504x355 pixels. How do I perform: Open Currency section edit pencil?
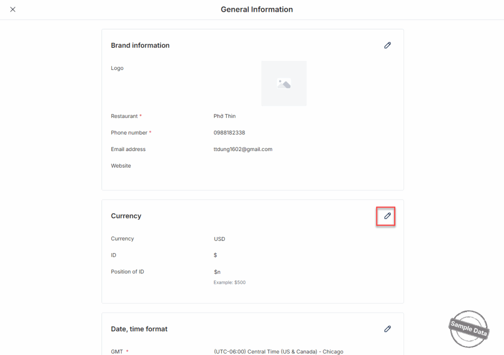tap(387, 216)
